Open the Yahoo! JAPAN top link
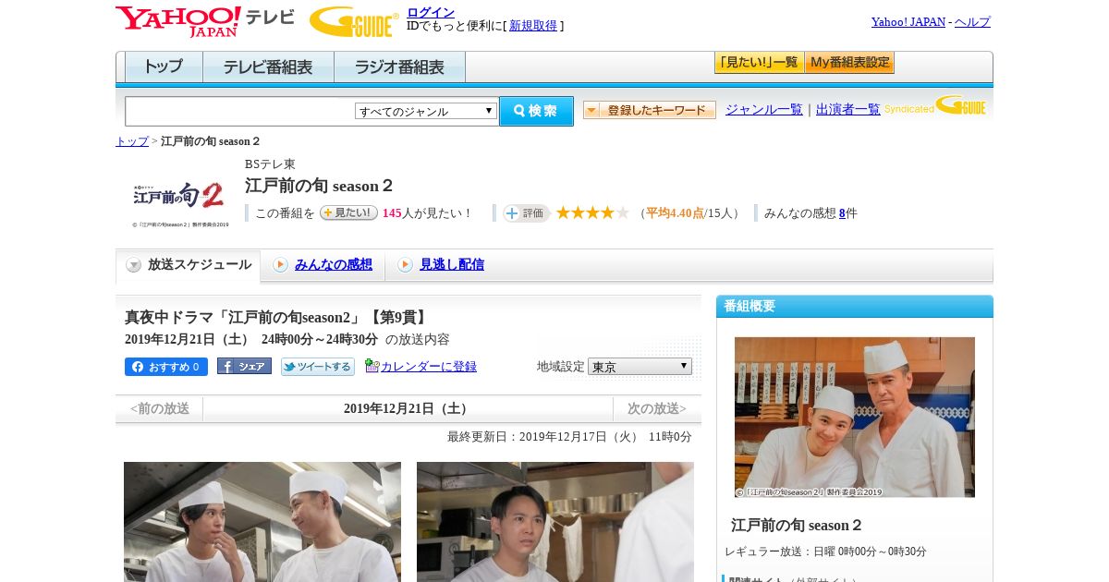This screenshot has width=1109, height=582. [x=908, y=22]
